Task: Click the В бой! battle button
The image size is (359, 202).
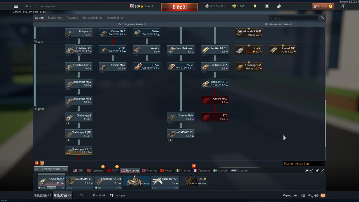Action: click(179, 7)
